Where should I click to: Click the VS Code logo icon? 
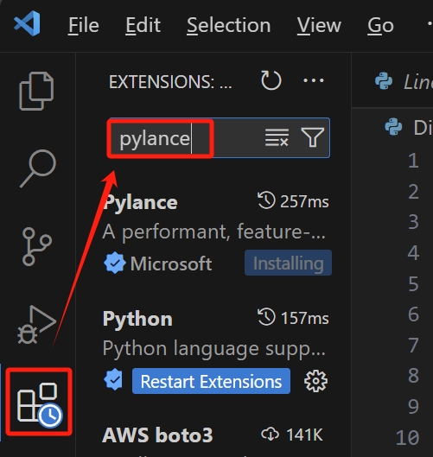(x=27, y=23)
